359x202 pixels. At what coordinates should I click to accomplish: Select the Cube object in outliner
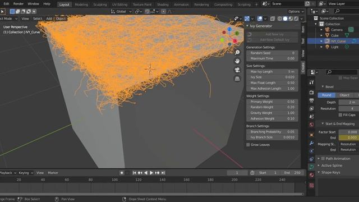(x=334, y=35)
